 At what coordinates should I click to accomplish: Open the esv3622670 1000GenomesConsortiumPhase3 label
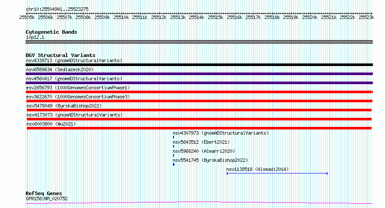coord(78,97)
